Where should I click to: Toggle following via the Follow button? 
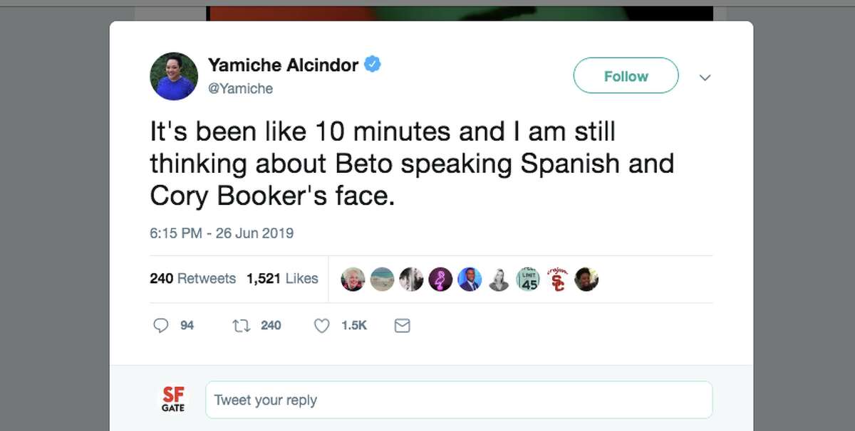626,75
